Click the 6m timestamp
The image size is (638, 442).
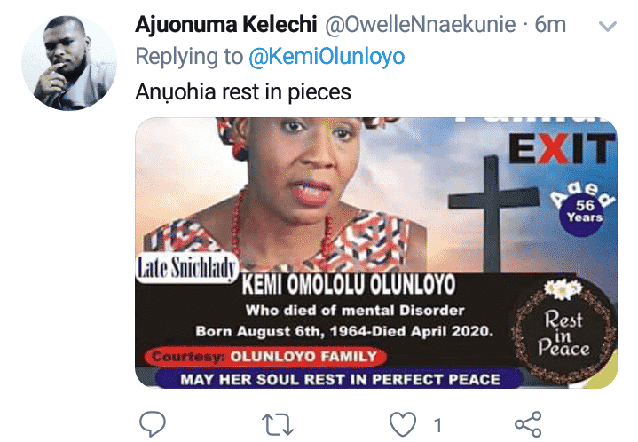550,25
